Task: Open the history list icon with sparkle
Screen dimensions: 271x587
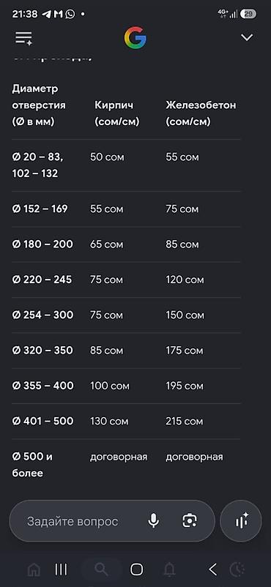Action: pyautogui.click(x=23, y=38)
